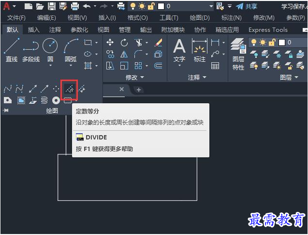Screen dimensions: 308x235
Task: Select the Divide (定数等分) tool
Action: pyautogui.click(x=69, y=89)
